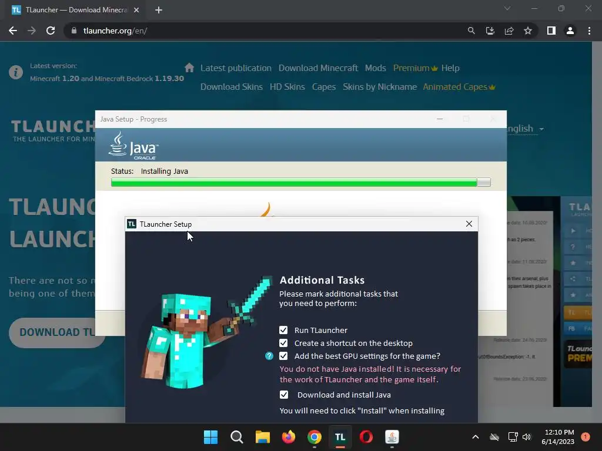This screenshot has width=602, height=451.
Task: Close the TLauncher Setup dialog
Action: click(469, 224)
